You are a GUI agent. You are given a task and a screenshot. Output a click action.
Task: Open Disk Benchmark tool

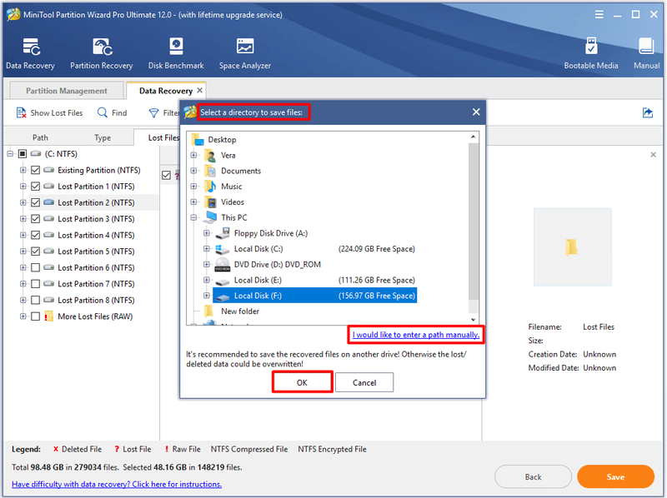[176, 47]
